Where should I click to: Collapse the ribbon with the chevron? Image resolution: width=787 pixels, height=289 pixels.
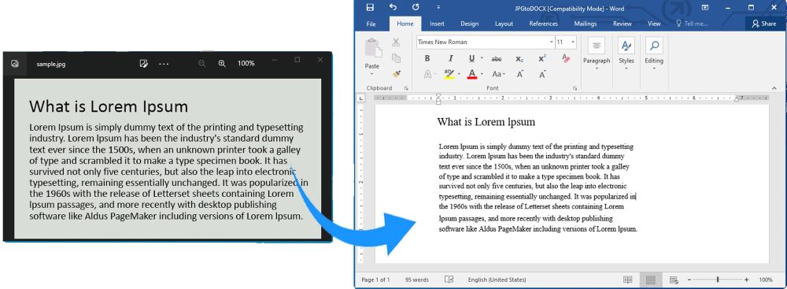click(x=774, y=88)
